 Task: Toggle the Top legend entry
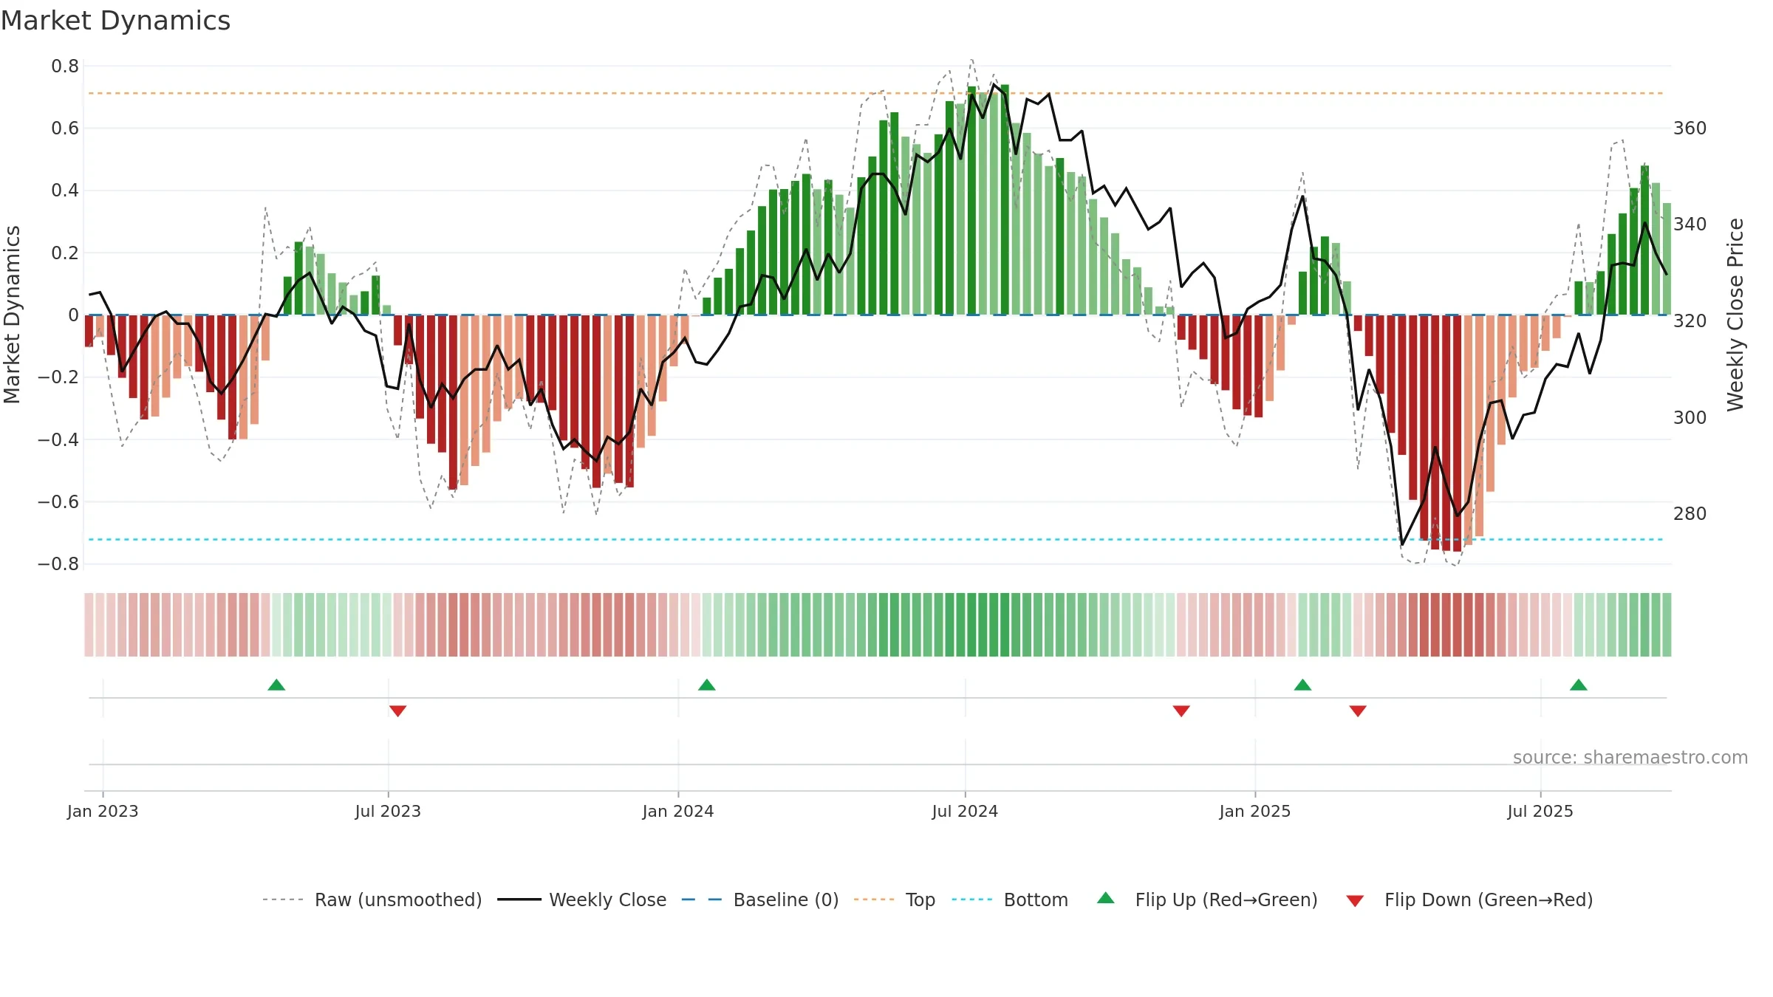(x=895, y=900)
